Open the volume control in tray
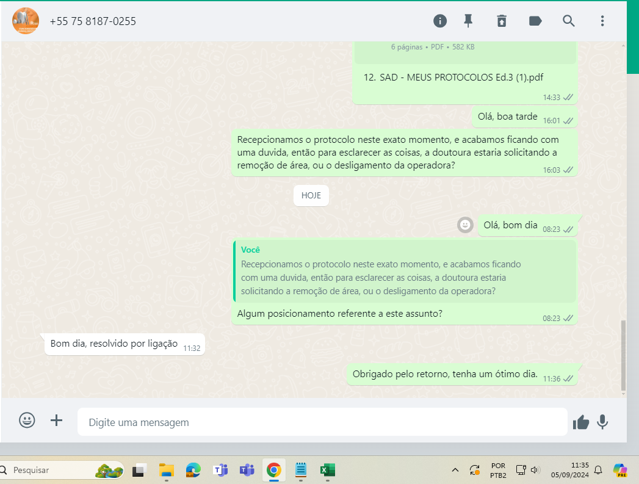The image size is (639, 484). [x=535, y=470]
